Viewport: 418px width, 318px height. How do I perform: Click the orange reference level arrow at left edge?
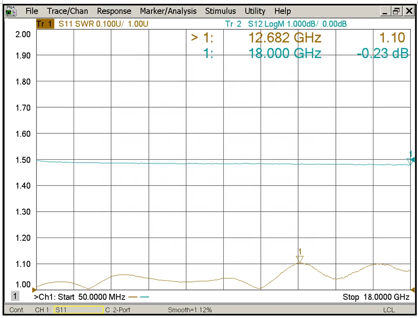pos(35,289)
